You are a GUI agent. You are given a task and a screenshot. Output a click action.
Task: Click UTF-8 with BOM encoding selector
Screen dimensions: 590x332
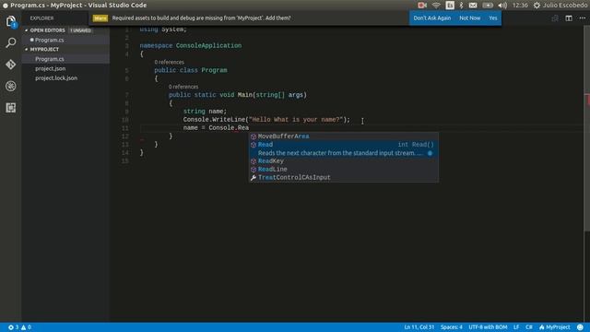(x=488, y=327)
